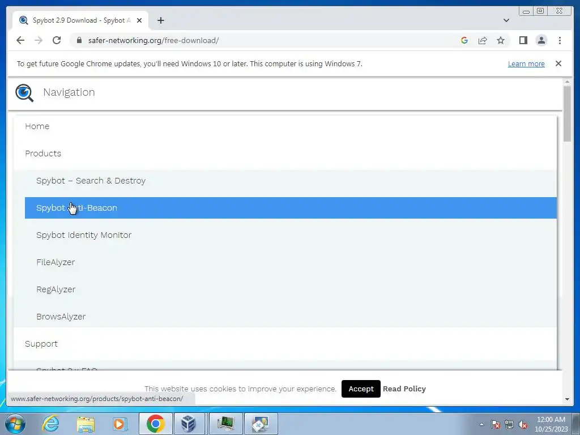Screen dimensions: 580x435
Task: Open the taskbar clock and date
Action: (x=551, y=424)
